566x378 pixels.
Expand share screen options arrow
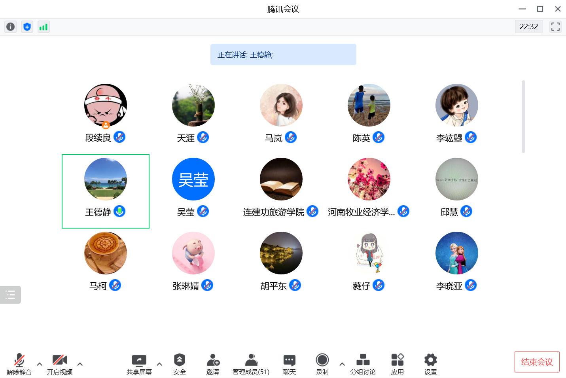point(159,364)
